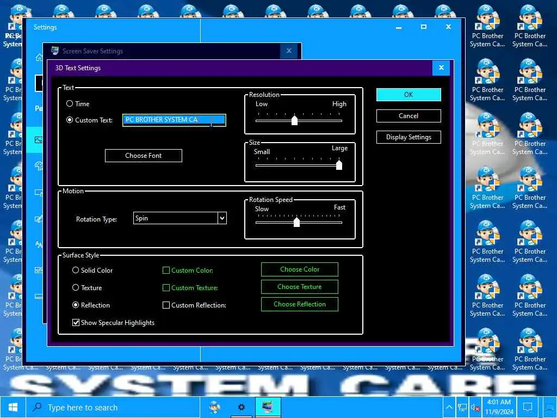The image size is (557, 418).
Task: Choose Solid Color surface style
Action: click(x=75, y=270)
